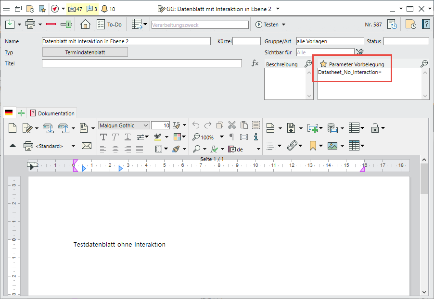Click the scissors cut icon
The width and height of the screenshot is (434, 299).
pyautogui.click(x=232, y=125)
